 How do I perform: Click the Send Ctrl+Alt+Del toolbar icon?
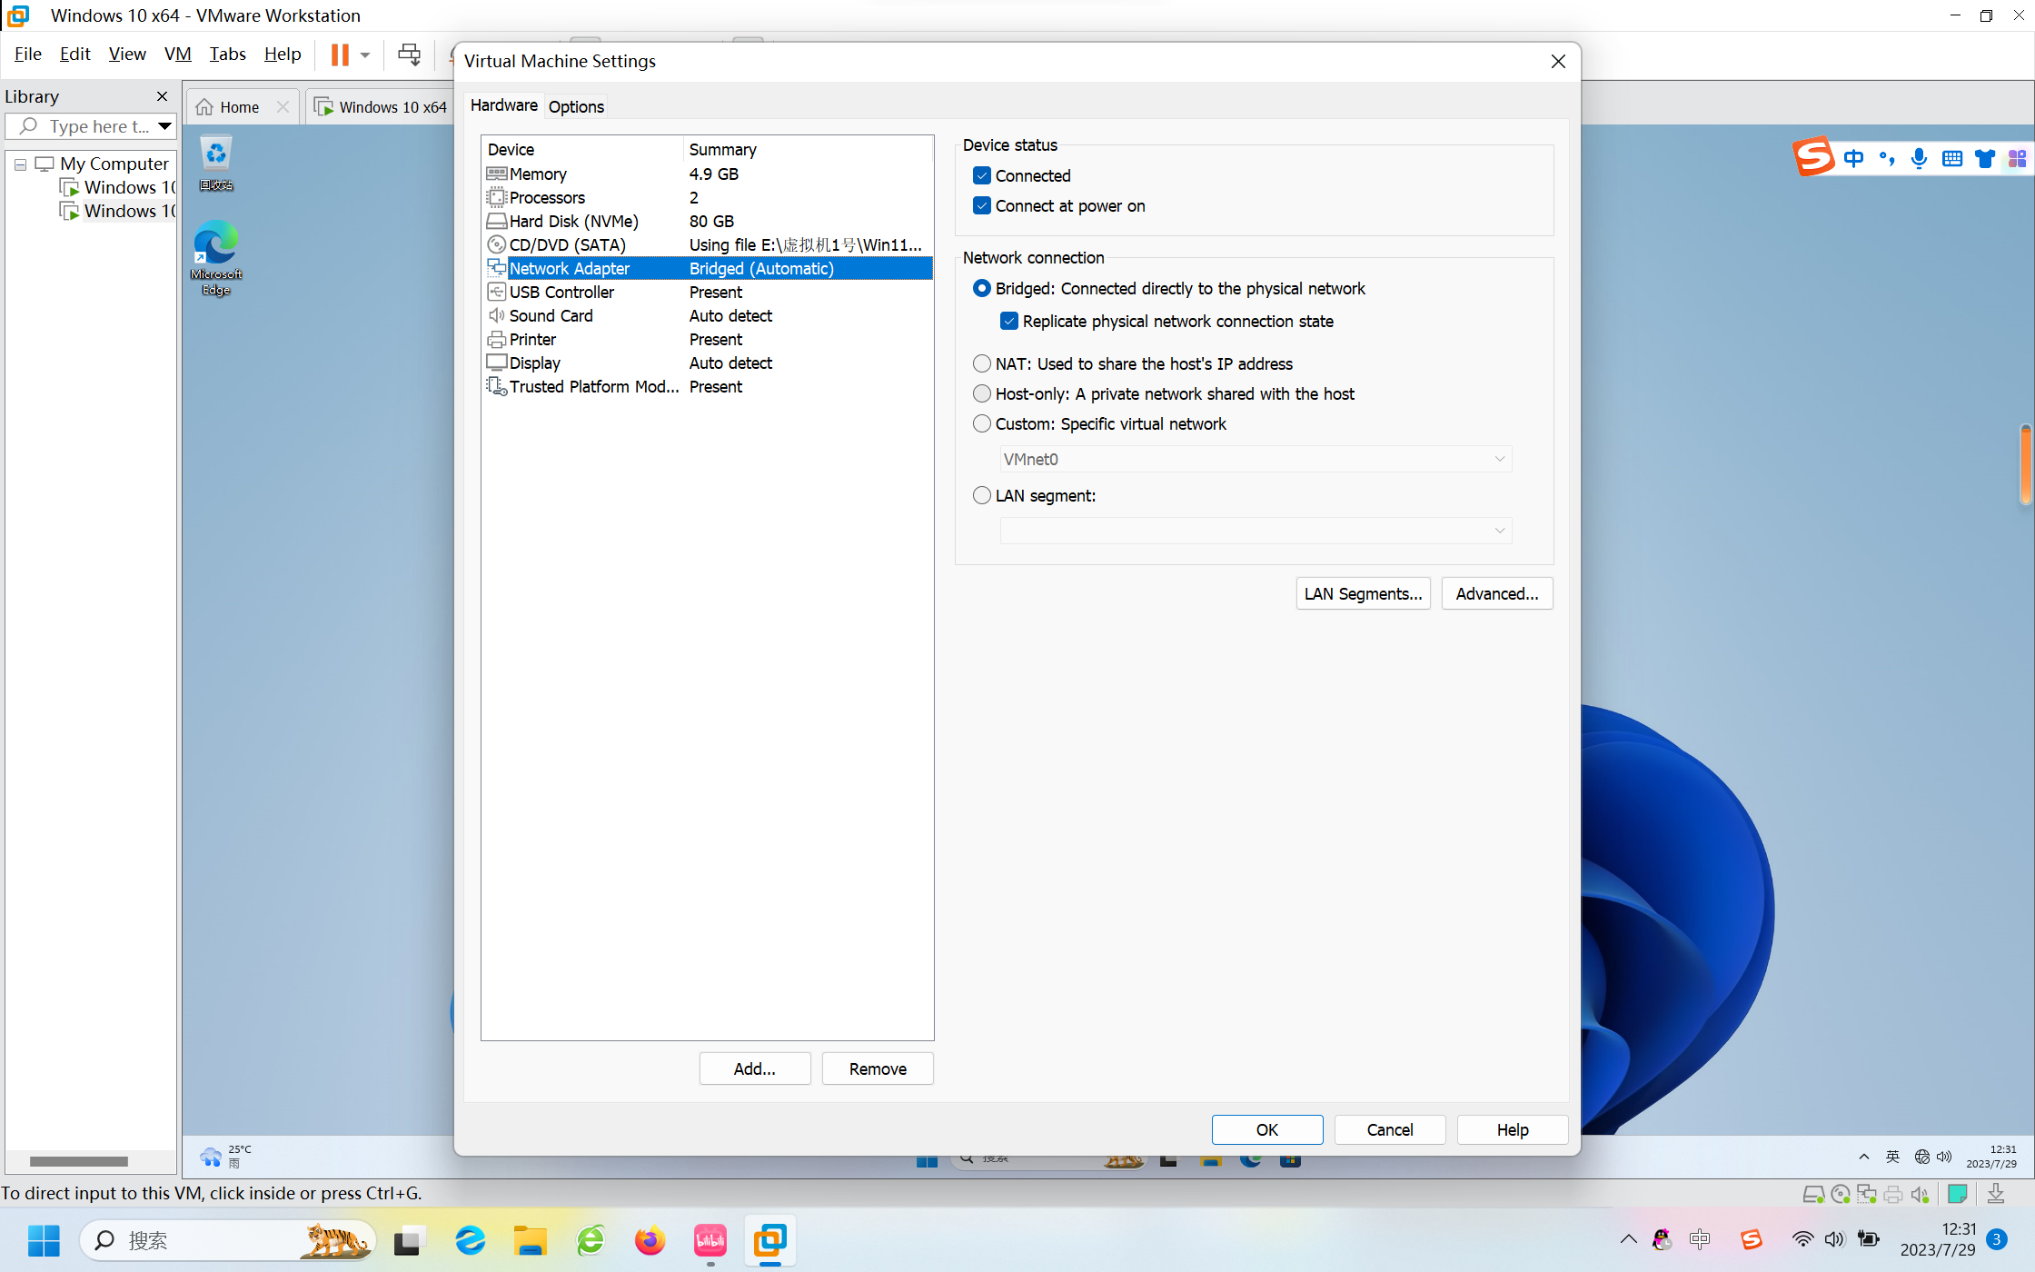point(409,55)
